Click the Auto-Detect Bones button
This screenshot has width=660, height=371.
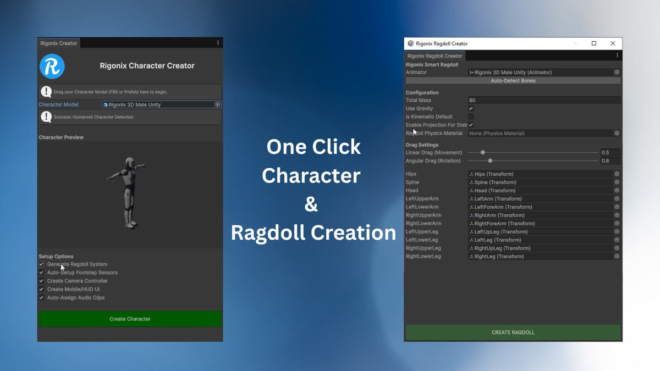[513, 81]
